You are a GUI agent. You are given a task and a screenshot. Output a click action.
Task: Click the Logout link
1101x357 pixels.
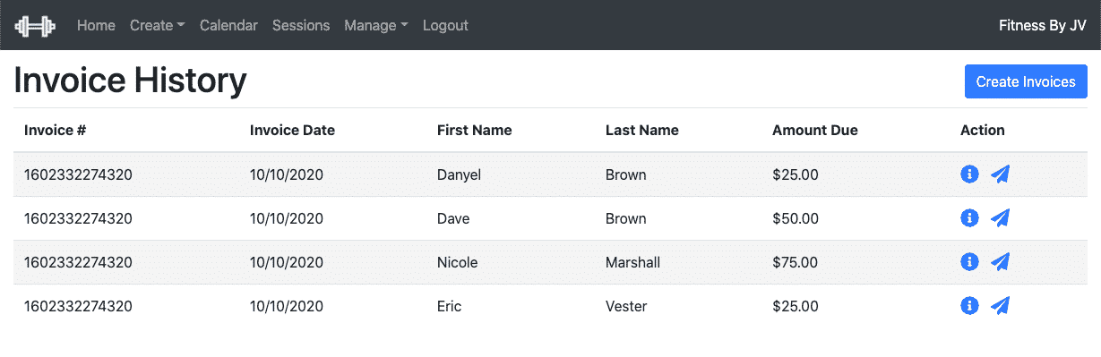coord(445,25)
